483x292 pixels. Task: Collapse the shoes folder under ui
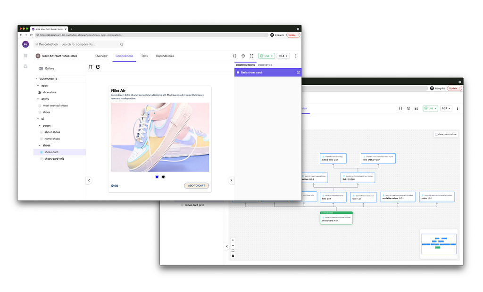(40, 145)
